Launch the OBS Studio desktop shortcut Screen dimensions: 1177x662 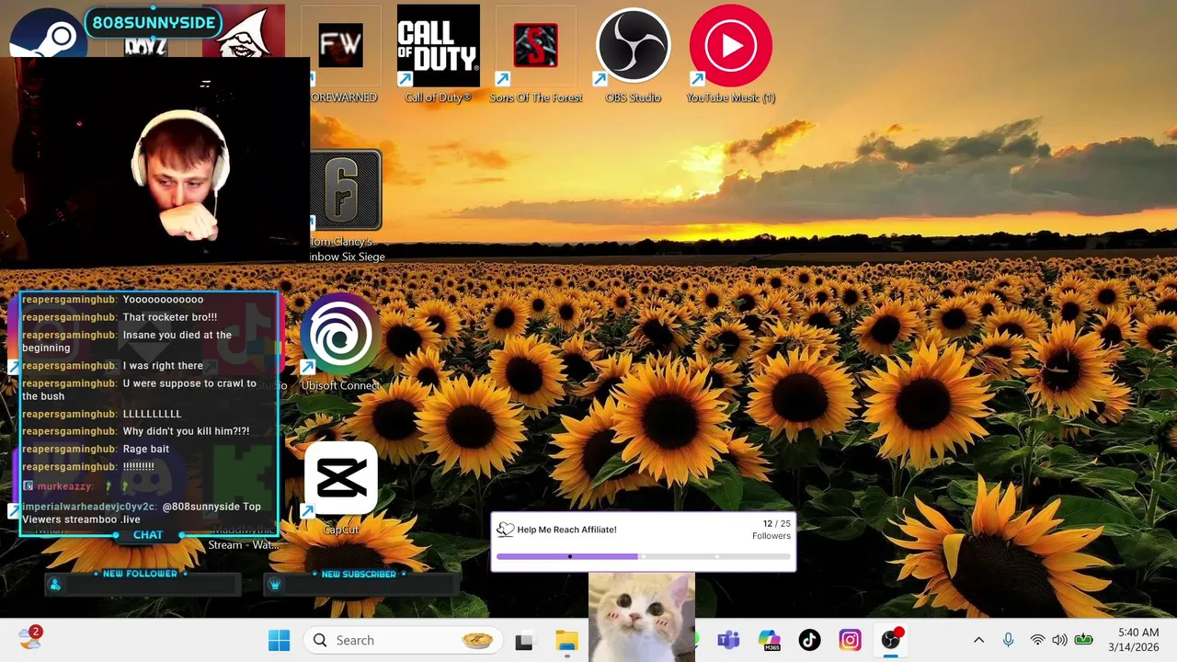[633, 53]
